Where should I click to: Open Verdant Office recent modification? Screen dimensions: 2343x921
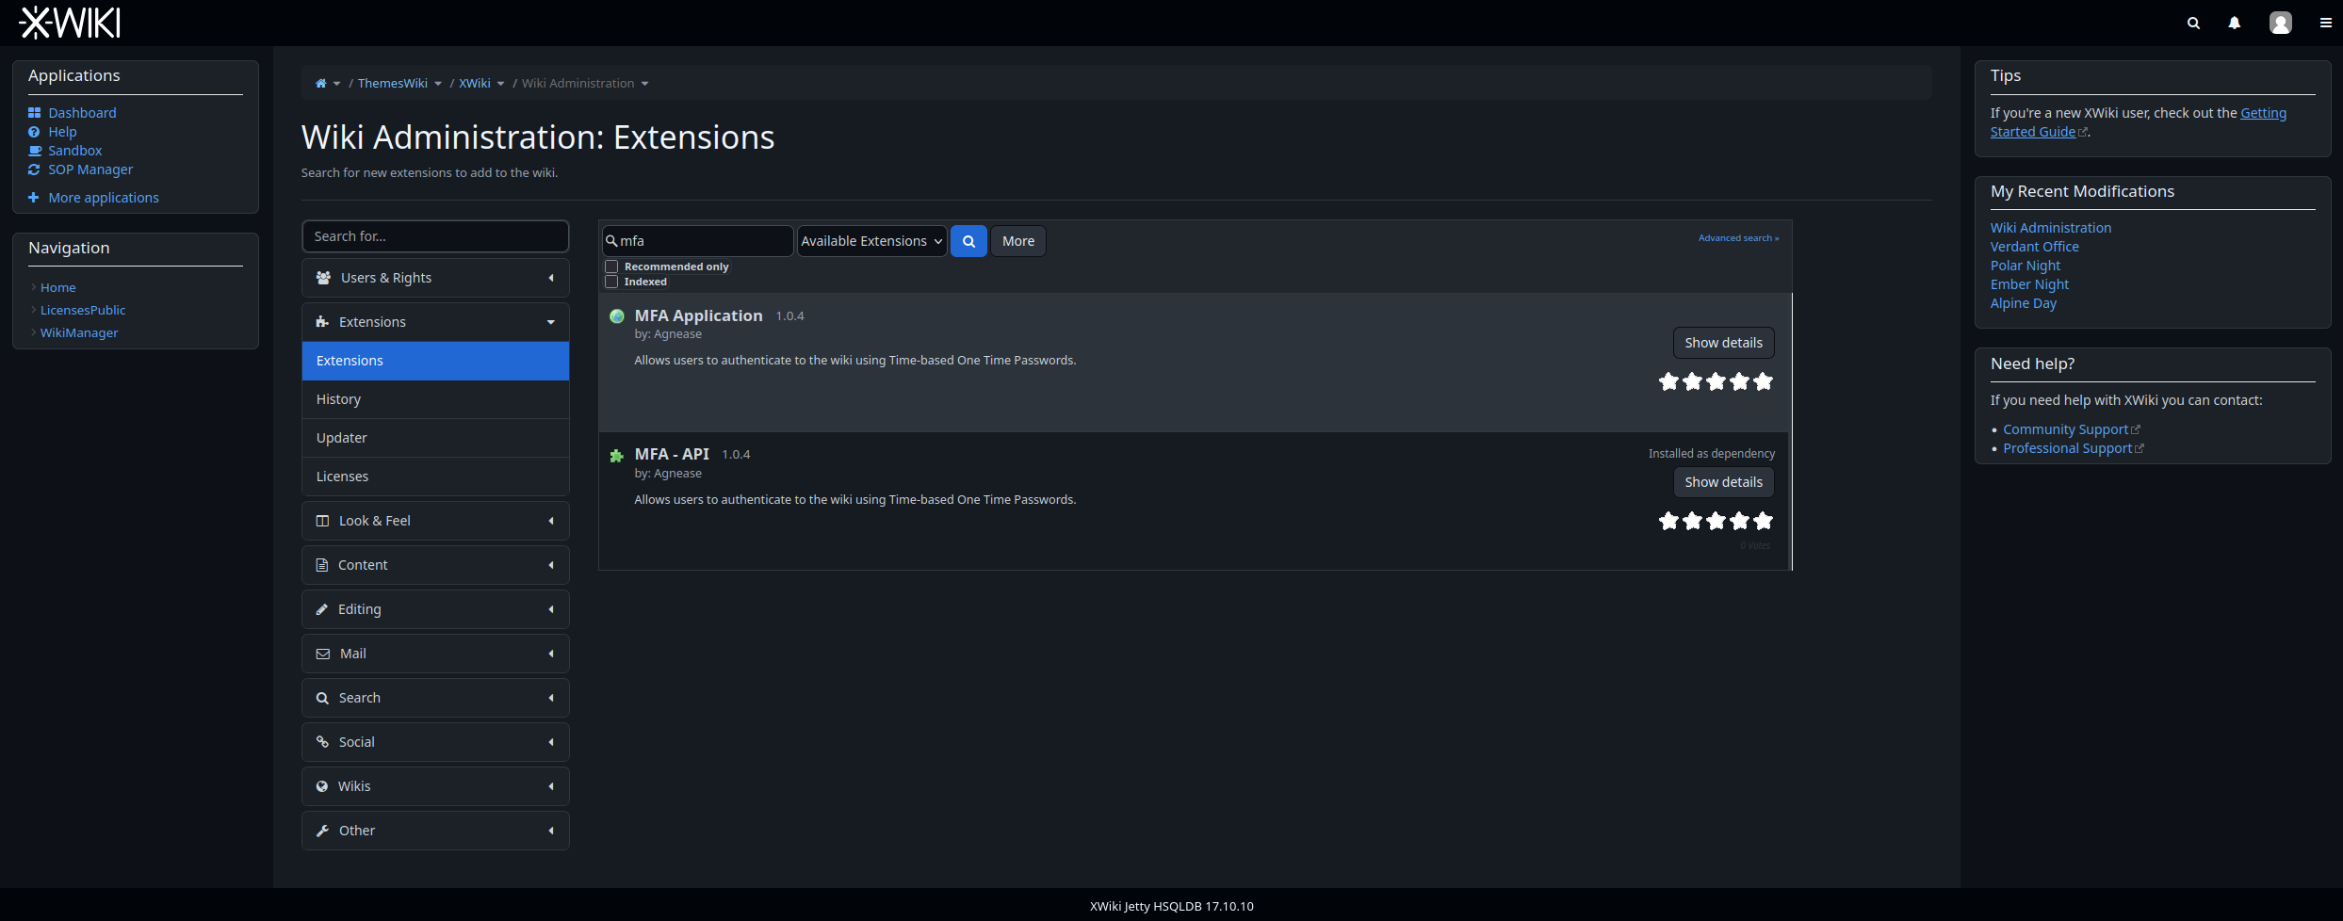coord(2034,247)
